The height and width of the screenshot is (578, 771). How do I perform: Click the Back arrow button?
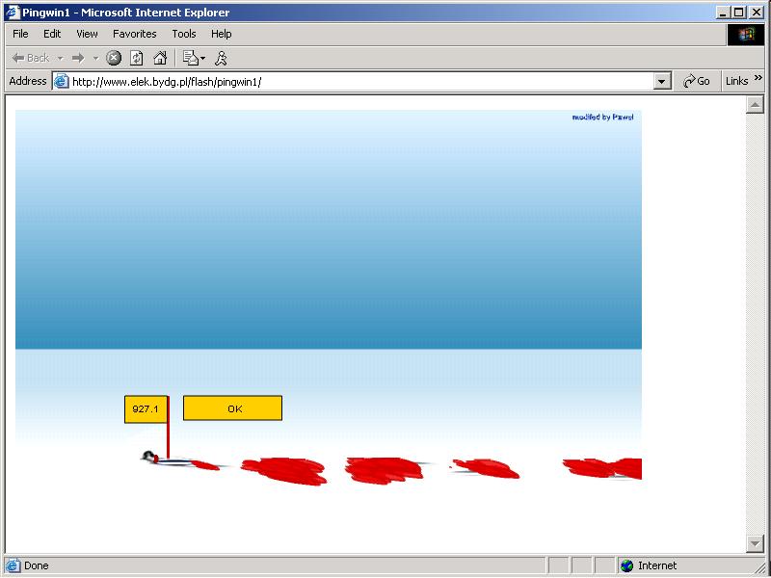point(31,58)
